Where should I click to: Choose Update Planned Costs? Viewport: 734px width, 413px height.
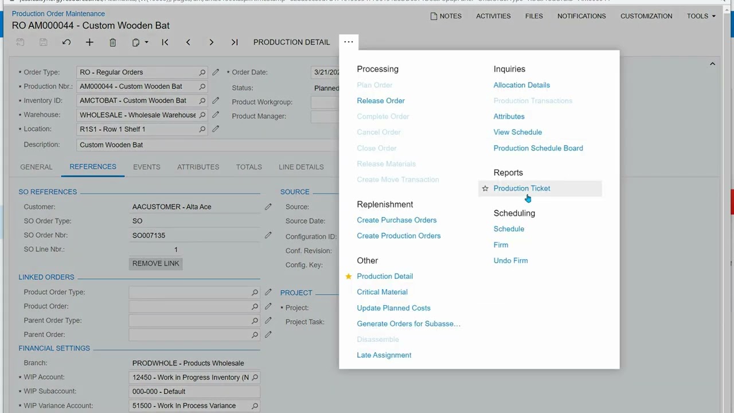393,308
